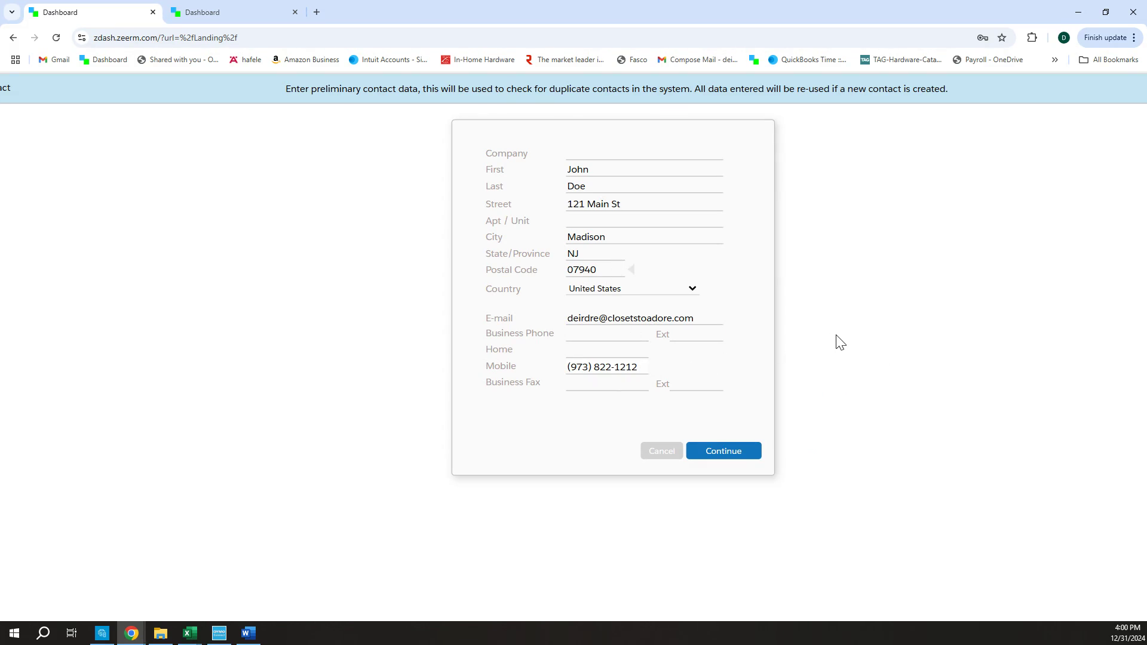The width and height of the screenshot is (1147, 645).
Task: Open Excel from the taskbar
Action: (x=190, y=633)
